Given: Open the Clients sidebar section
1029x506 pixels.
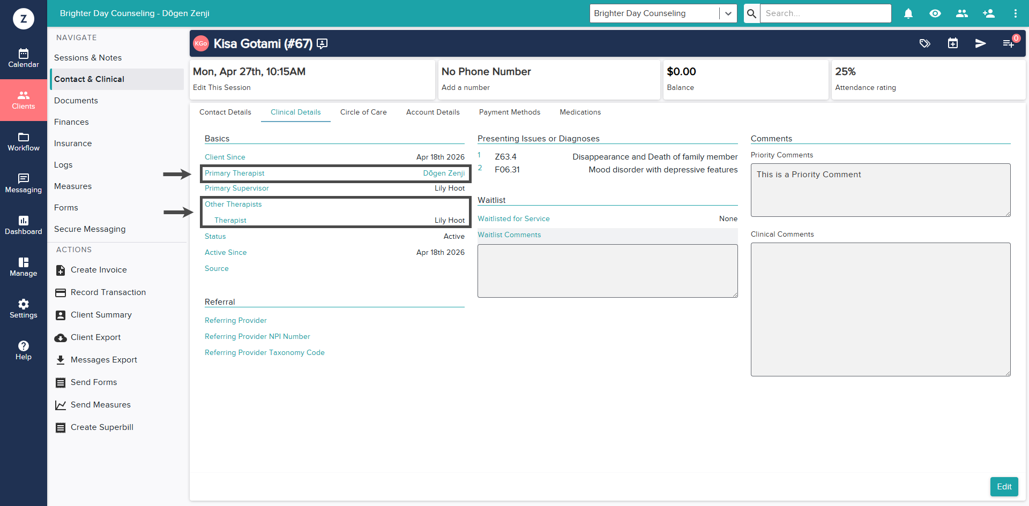Looking at the screenshot, I should (x=24, y=100).
